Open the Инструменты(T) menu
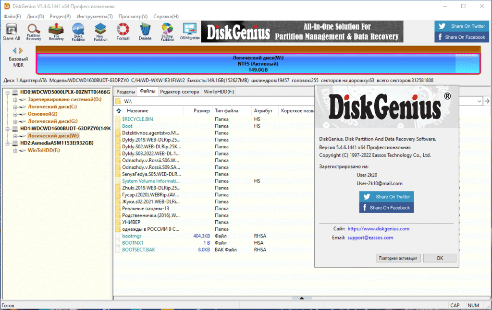 95,17
